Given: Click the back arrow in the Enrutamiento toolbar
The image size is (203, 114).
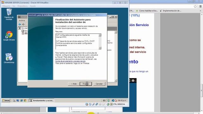Looking at the screenshot, I should tap(20, 24).
